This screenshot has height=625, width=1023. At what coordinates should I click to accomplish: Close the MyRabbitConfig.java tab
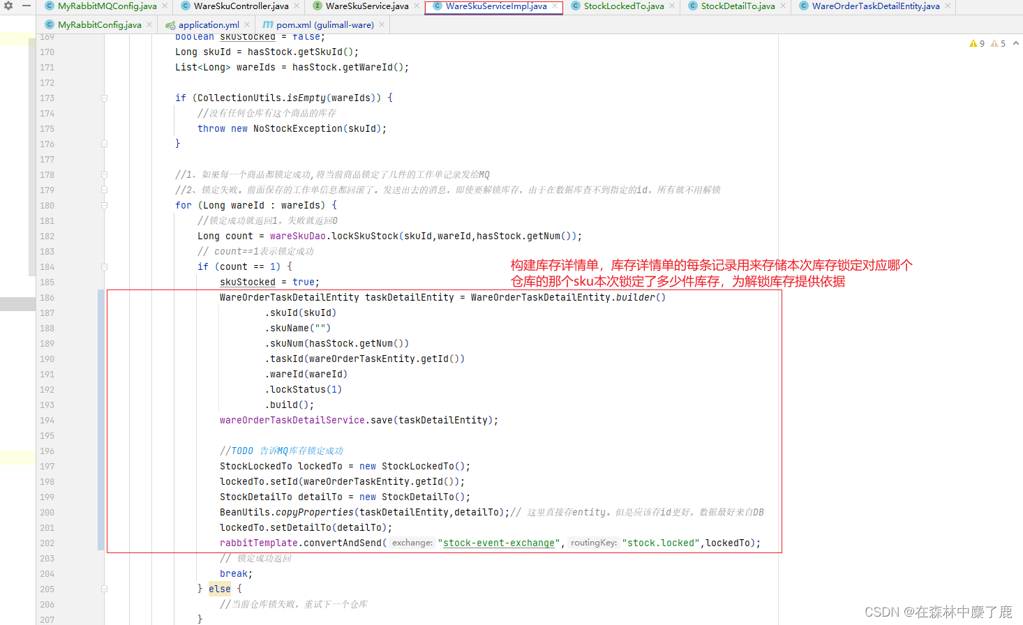click(x=149, y=25)
